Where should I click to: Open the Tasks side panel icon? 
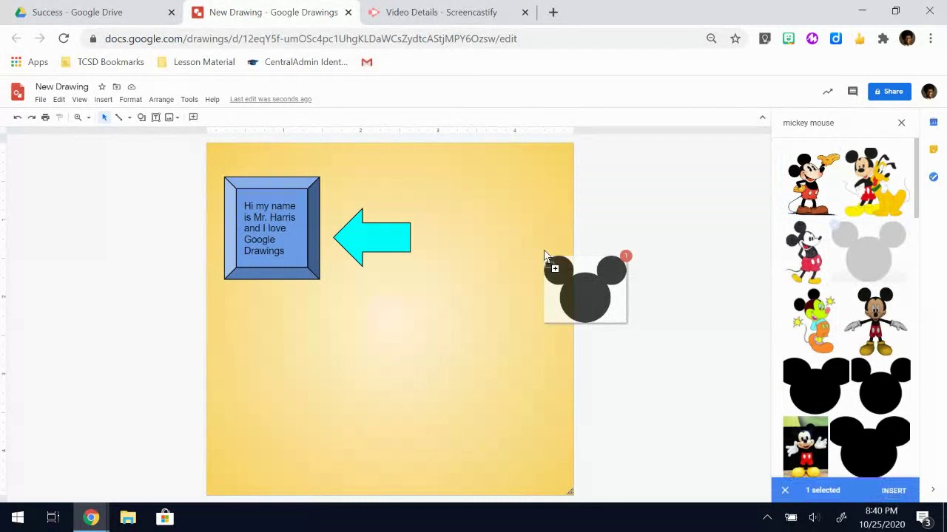click(x=934, y=177)
